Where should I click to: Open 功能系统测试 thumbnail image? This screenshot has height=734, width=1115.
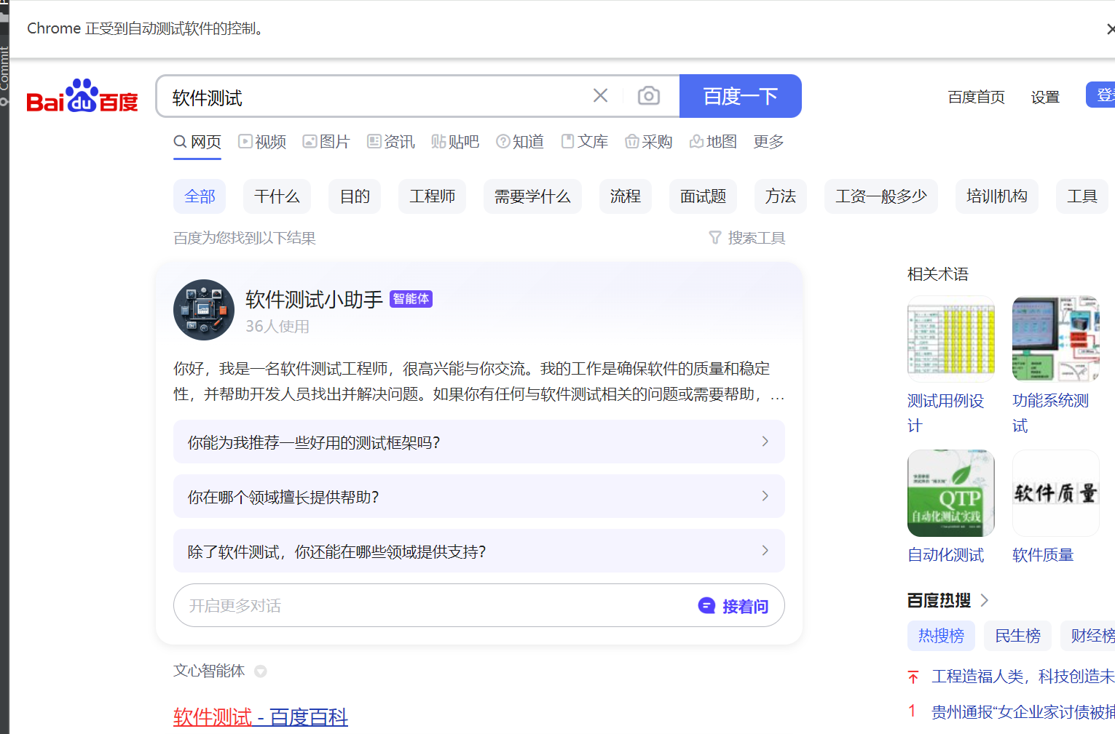coord(1055,339)
